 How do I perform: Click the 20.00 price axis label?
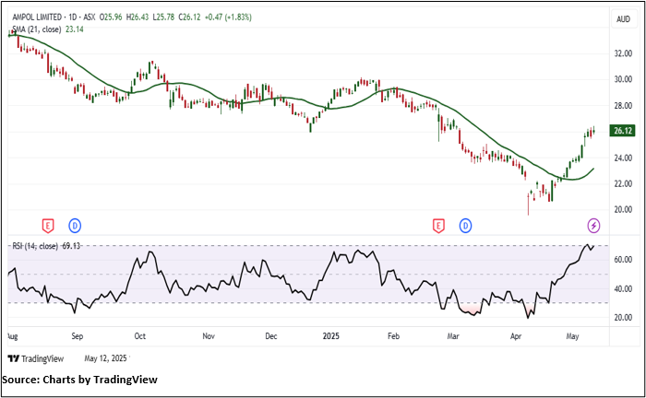[x=623, y=210]
